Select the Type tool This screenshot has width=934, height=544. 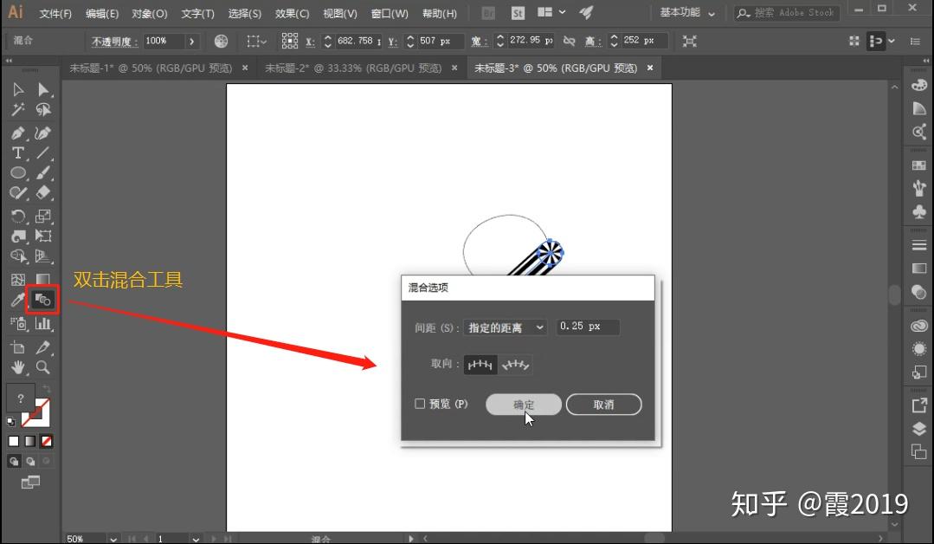(18, 153)
